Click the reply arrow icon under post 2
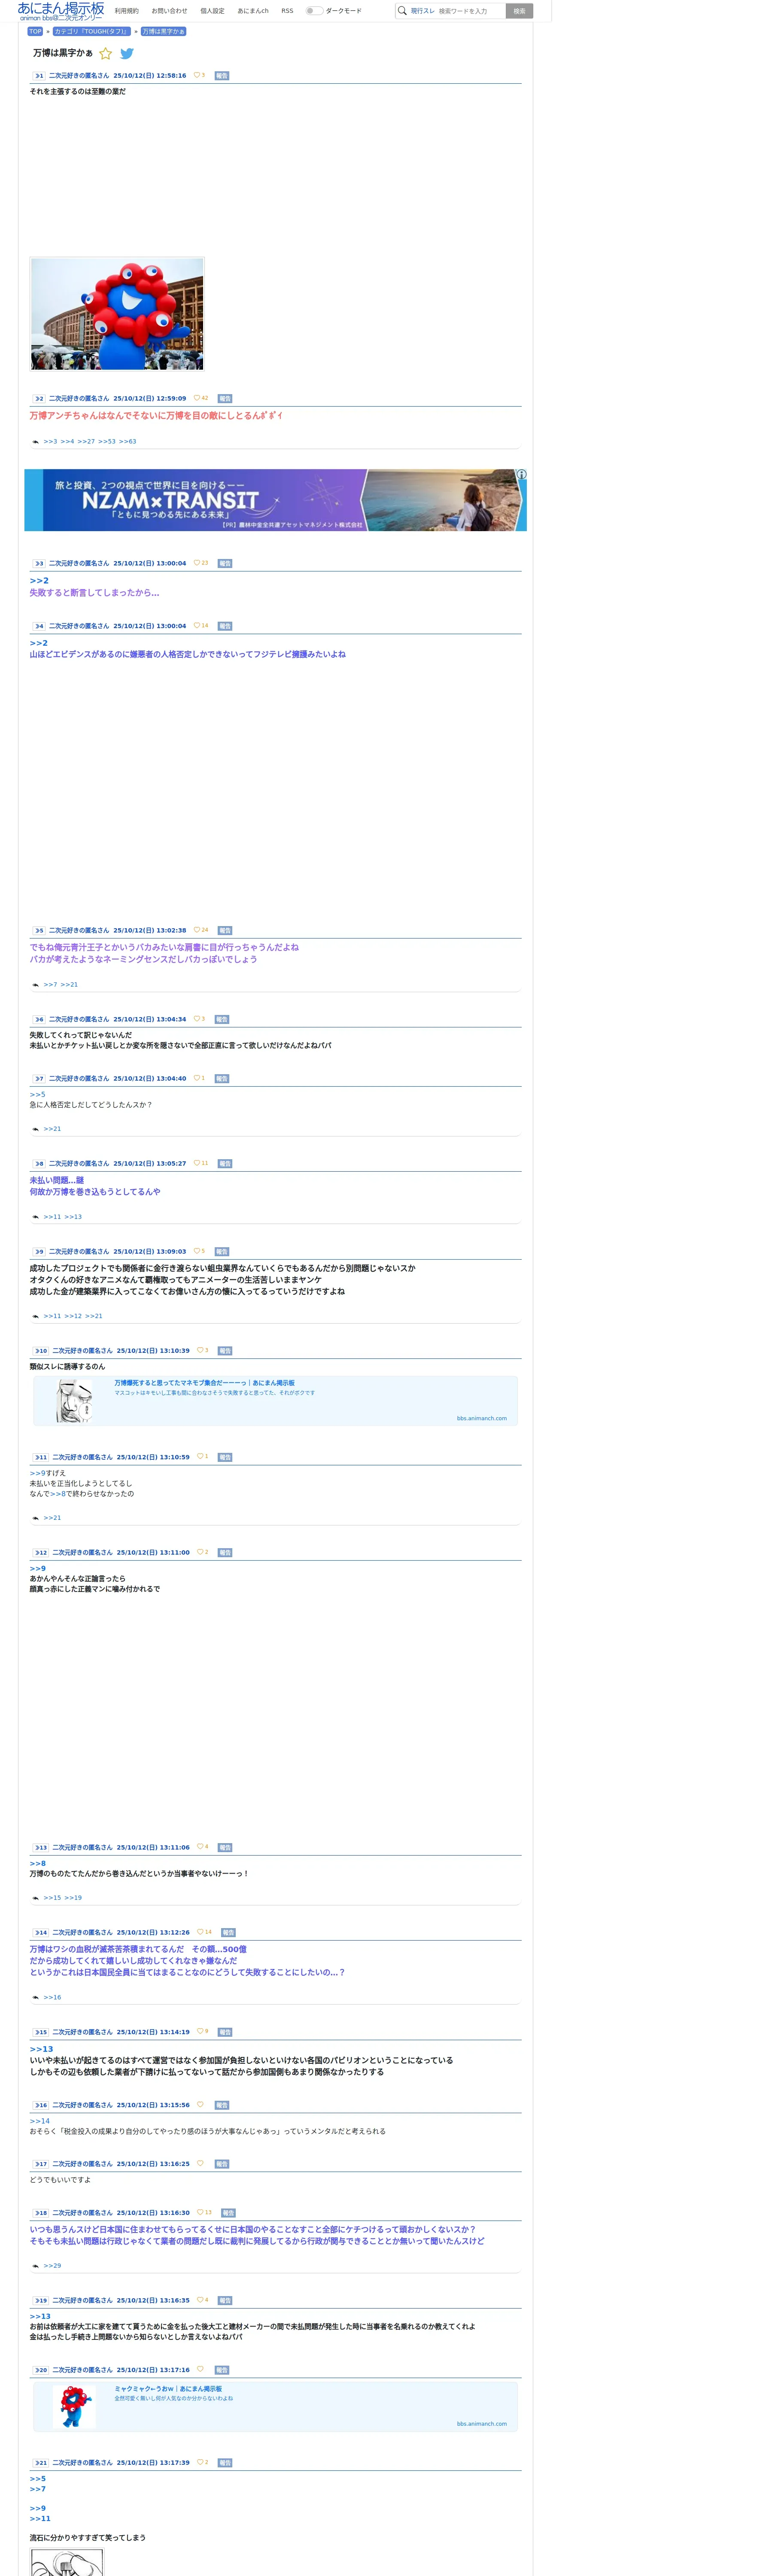The image size is (778, 2576). (x=35, y=442)
